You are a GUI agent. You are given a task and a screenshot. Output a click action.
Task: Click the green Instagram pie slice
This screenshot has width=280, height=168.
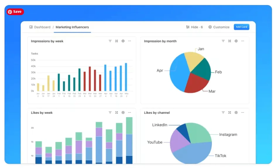(x=199, y=132)
